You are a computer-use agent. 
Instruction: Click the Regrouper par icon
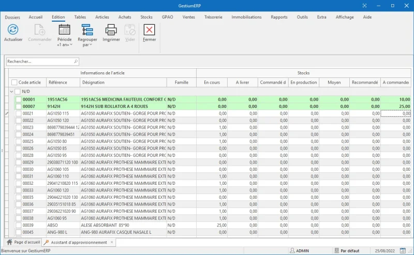pos(87,29)
